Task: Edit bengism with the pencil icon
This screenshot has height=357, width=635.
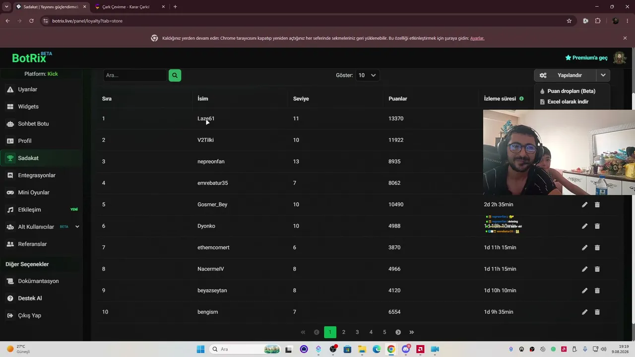Action: [584, 312]
